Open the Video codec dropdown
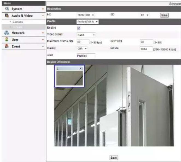Image resolution: width=181 pixels, height=162 pixels. 86,35
